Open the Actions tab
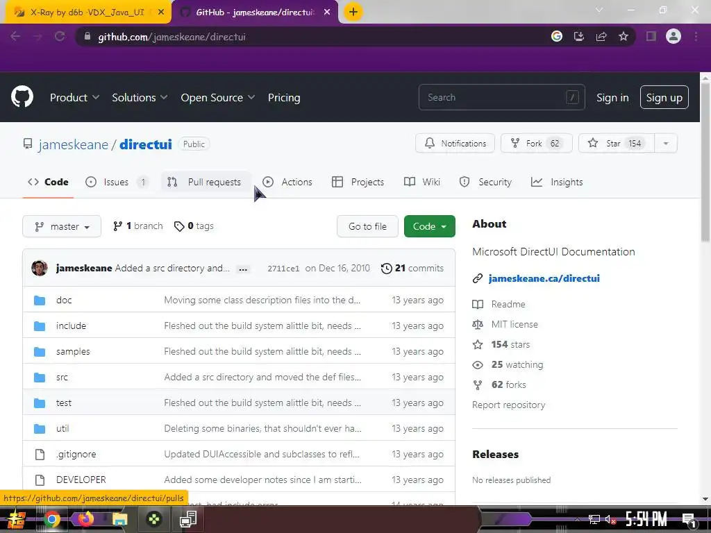 tap(287, 182)
